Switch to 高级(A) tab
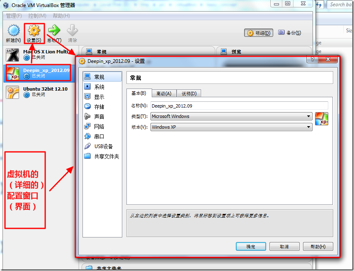This screenshot has width=354, height=271. tap(164, 94)
